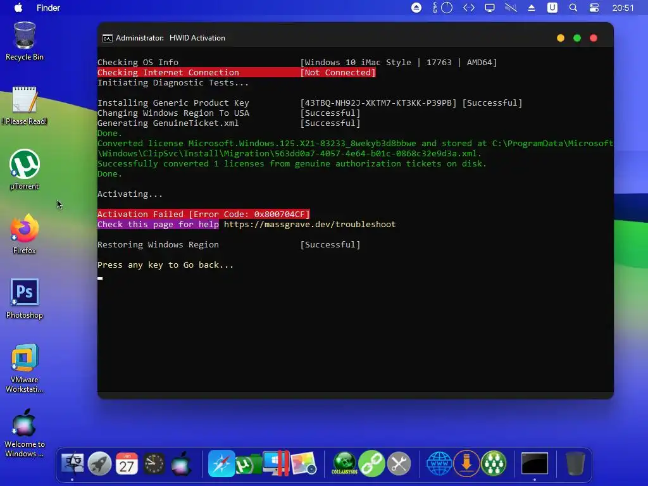Open the Calendar dock icon showing 27

click(x=127, y=464)
